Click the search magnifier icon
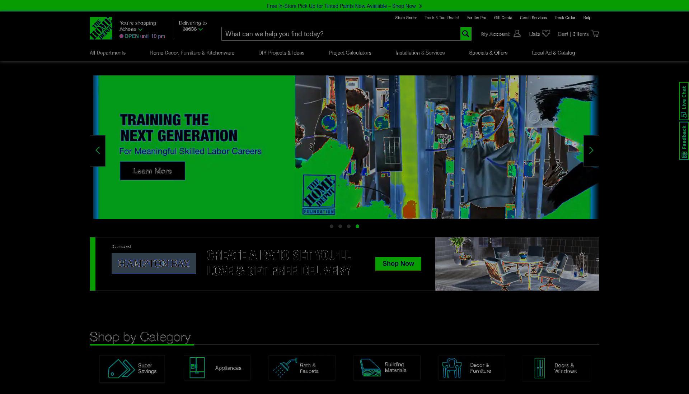 pyautogui.click(x=465, y=34)
